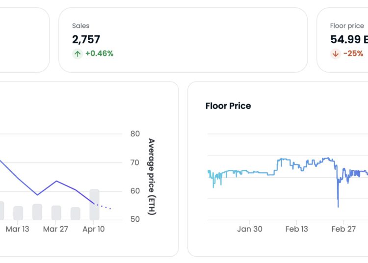Viewport: 368px width, 263px height.
Task: Open the Sales stat card title
Action: 80,26
